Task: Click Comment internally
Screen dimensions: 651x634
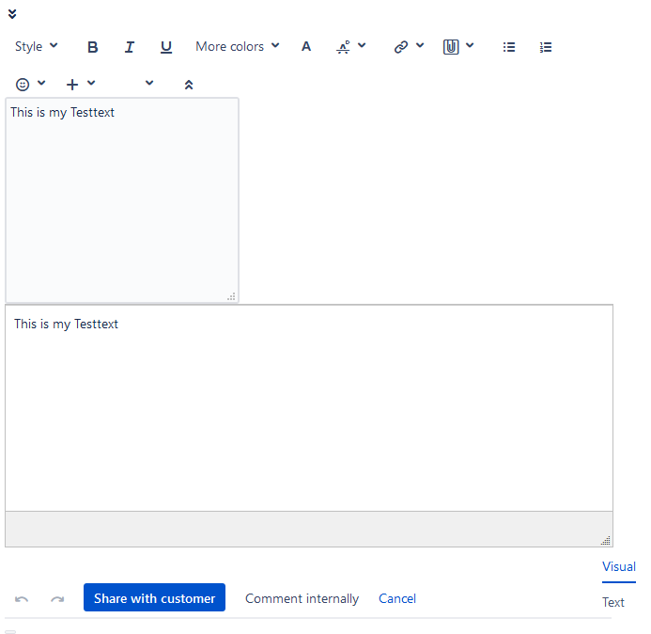Action: tap(302, 598)
